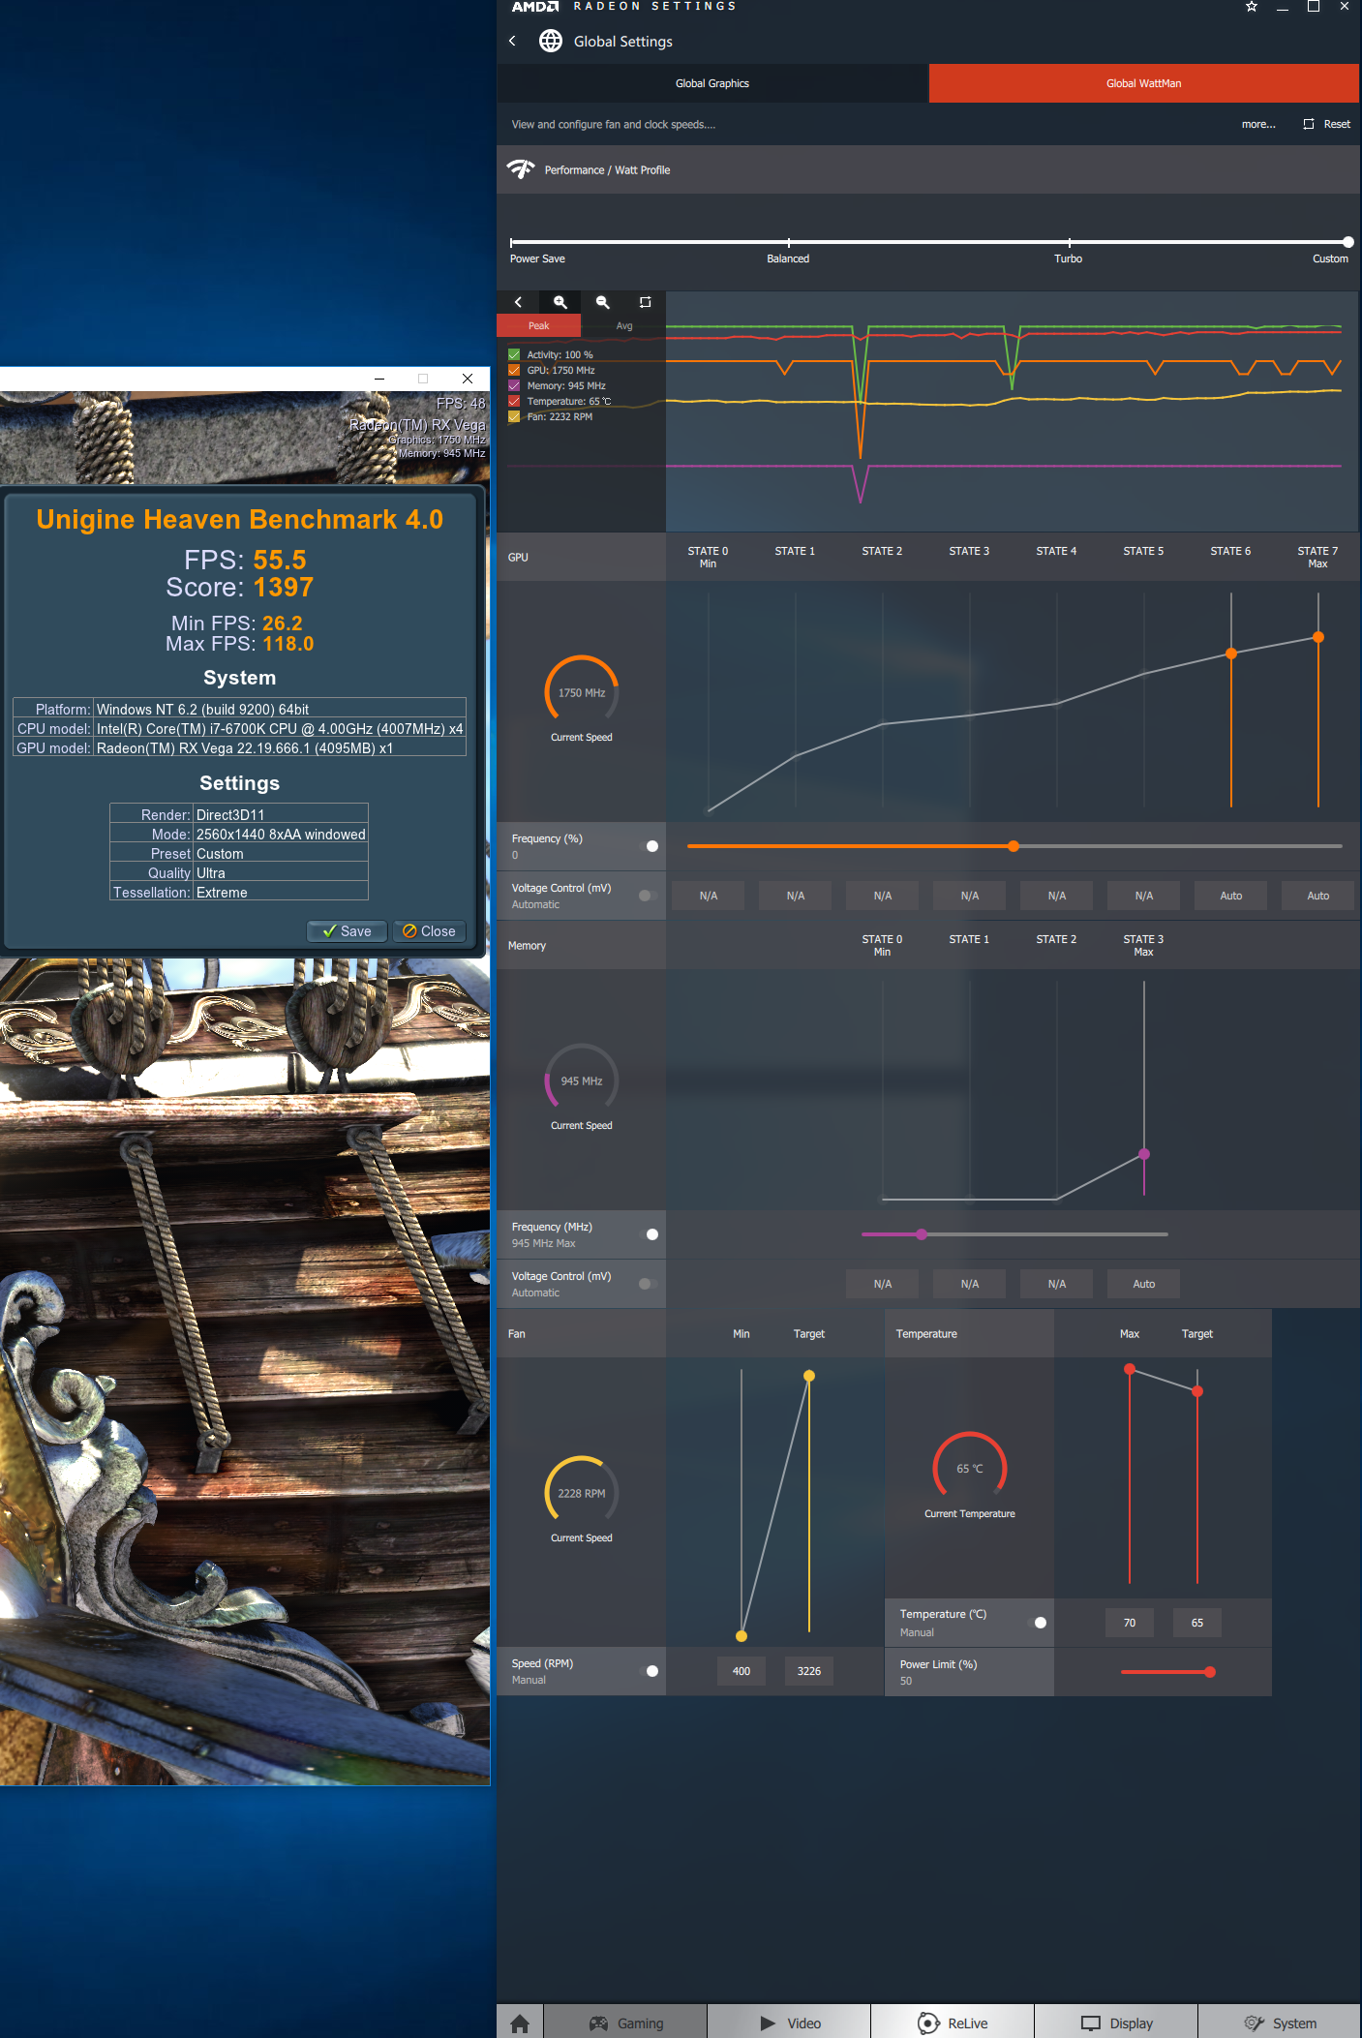Click the STATE 7 GPU curve point
The width and height of the screenshot is (1362, 2038).
pyautogui.click(x=1318, y=637)
